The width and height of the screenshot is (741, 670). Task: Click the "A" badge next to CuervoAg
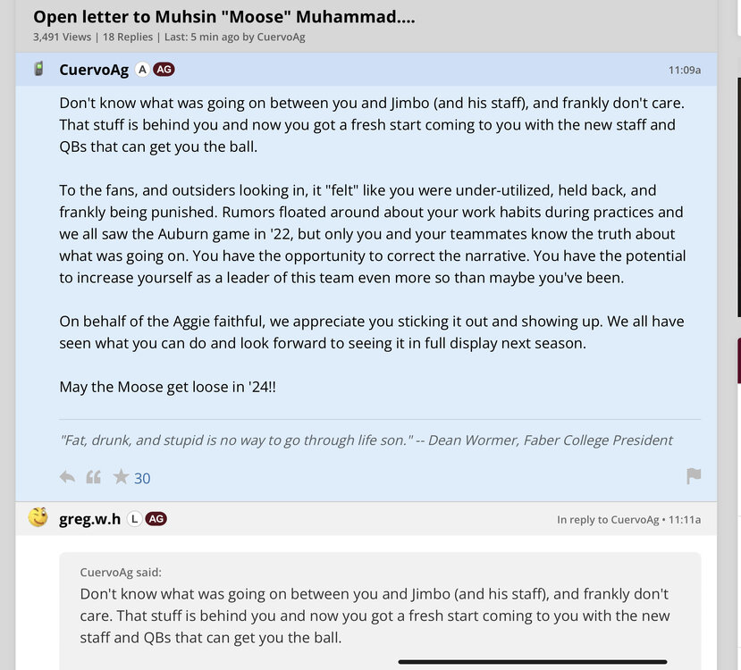pyautogui.click(x=141, y=70)
